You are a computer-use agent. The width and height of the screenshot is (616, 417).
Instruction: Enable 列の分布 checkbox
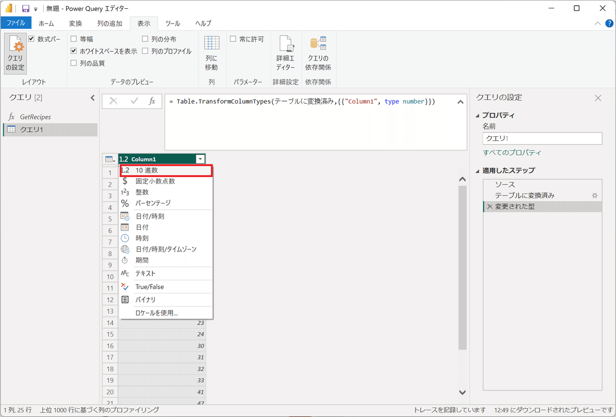click(145, 39)
